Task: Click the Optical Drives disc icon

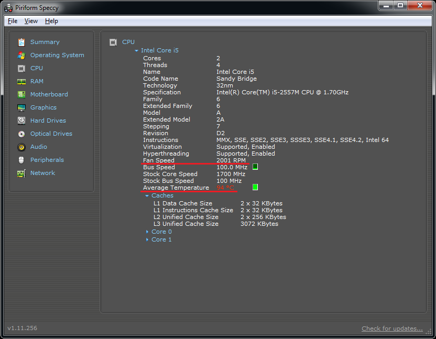Action: [x=21, y=134]
